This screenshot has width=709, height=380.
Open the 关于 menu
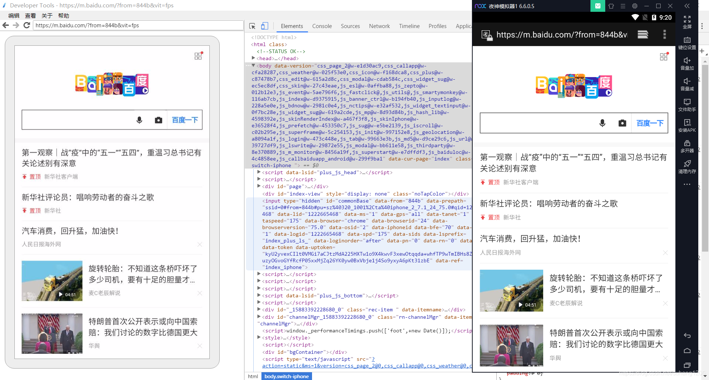47,15
